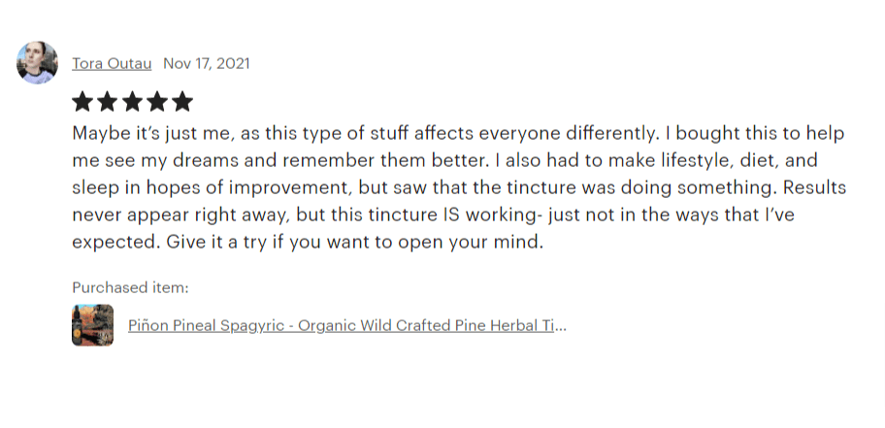Click the review date Nov 17, 2021
Screen dimensions: 885x428
206,63
